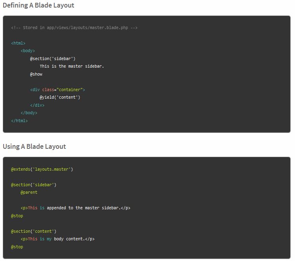Click the opening body tag
Viewport: 295px width, 261px height.
tap(28, 51)
